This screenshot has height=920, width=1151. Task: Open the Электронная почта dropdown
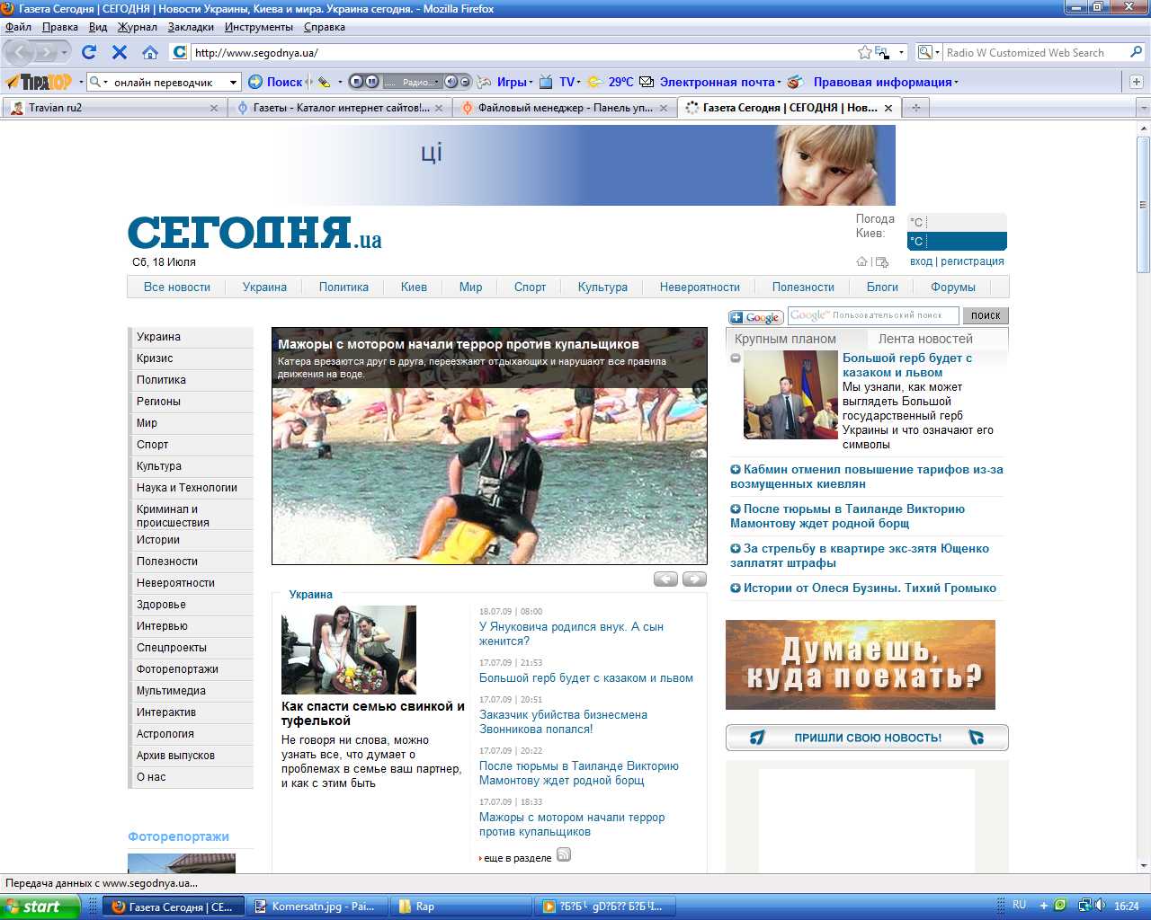(x=778, y=82)
